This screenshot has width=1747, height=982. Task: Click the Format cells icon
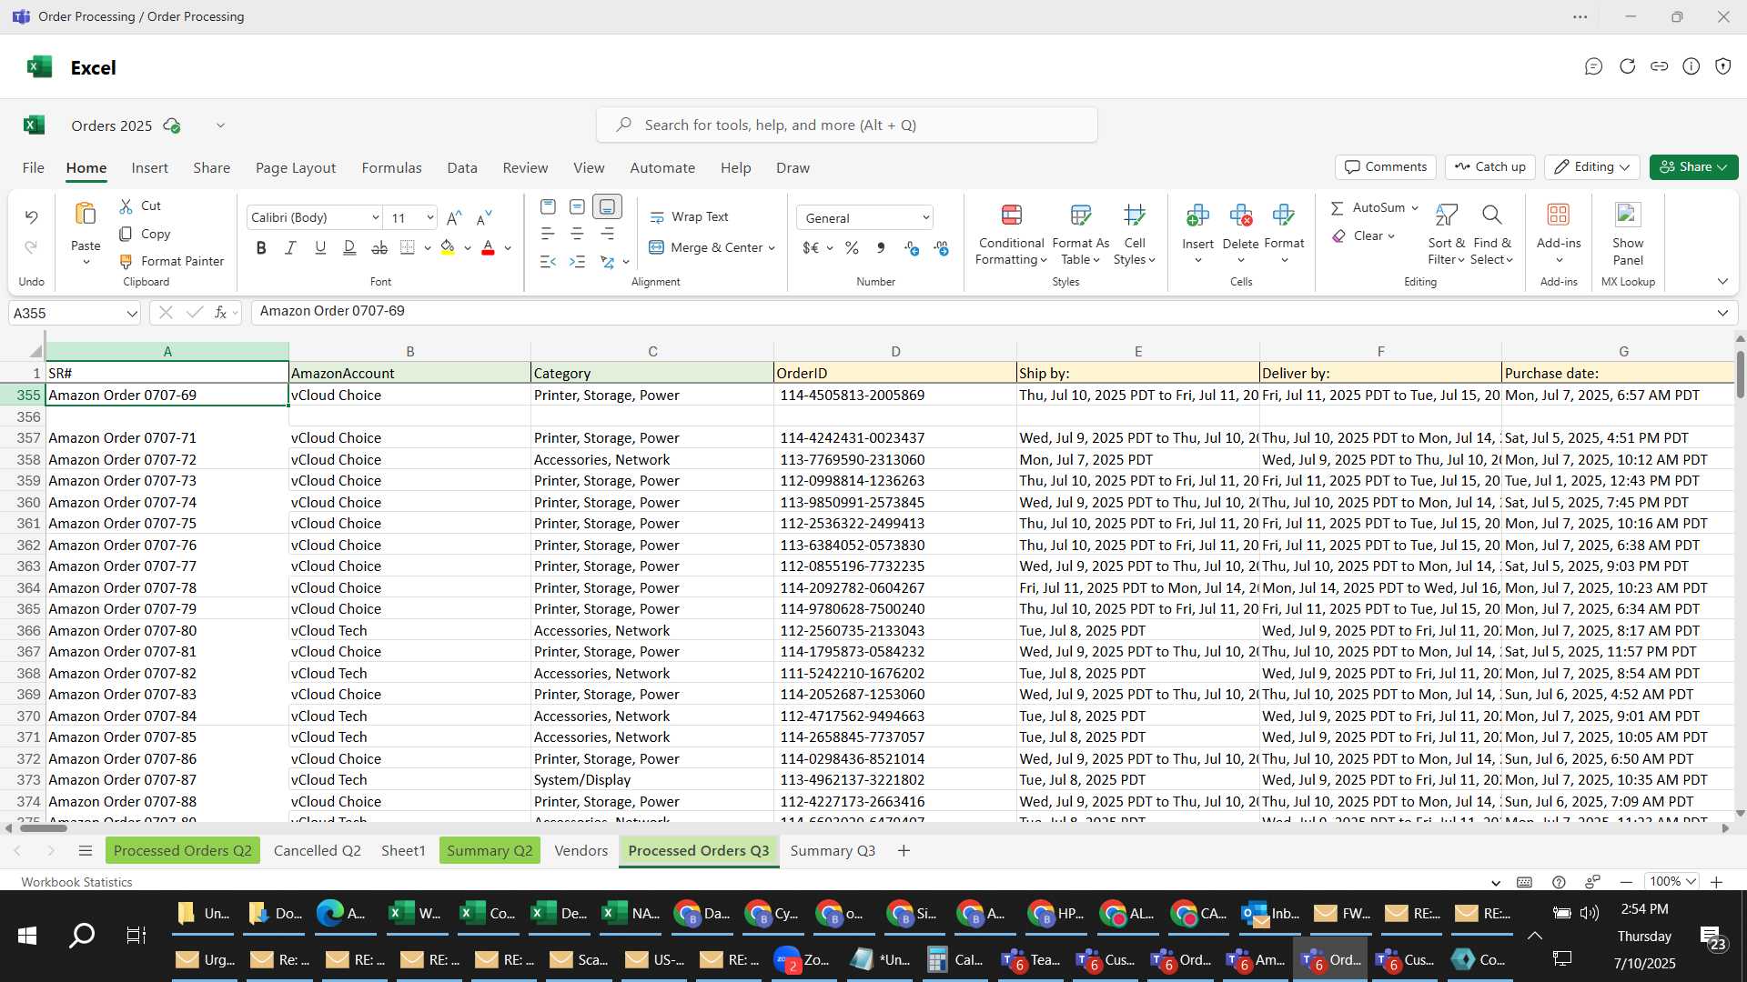(x=1284, y=215)
